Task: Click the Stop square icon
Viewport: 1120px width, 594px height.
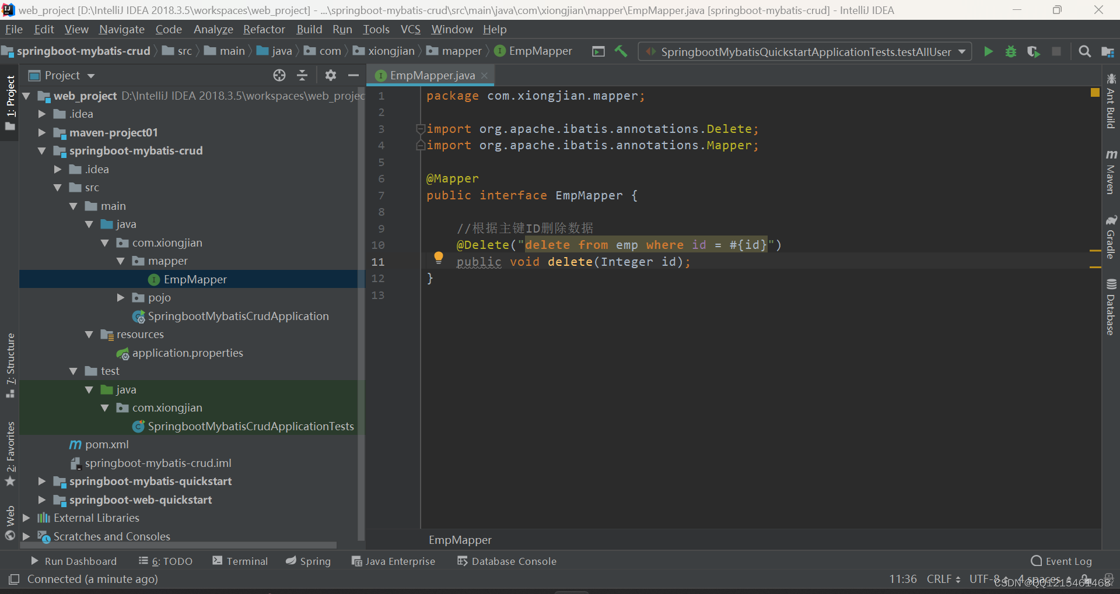Action: tap(1056, 51)
